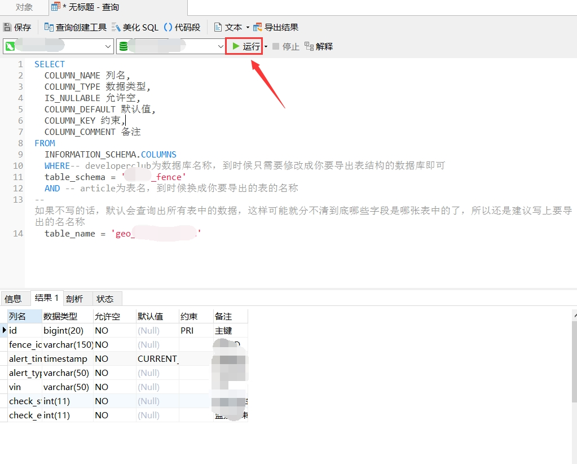The image size is (577, 464).
Task: Click table_name on line 14
Action: click(70, 234)
